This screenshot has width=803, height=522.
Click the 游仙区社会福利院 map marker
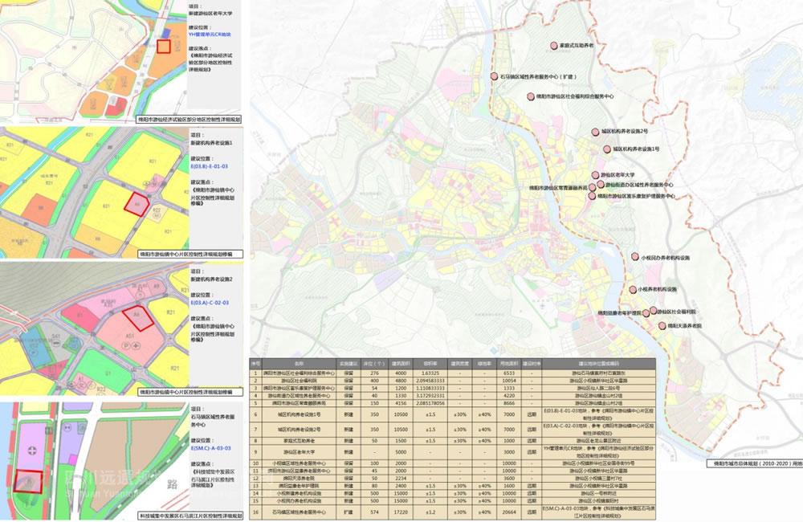tap(653, 311)
